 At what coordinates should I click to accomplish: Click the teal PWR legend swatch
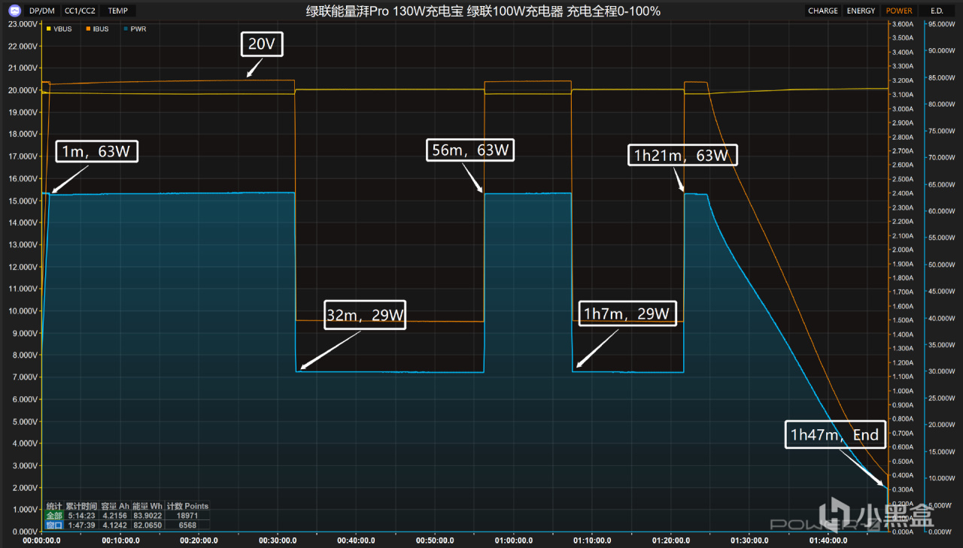tap(125, 29)
